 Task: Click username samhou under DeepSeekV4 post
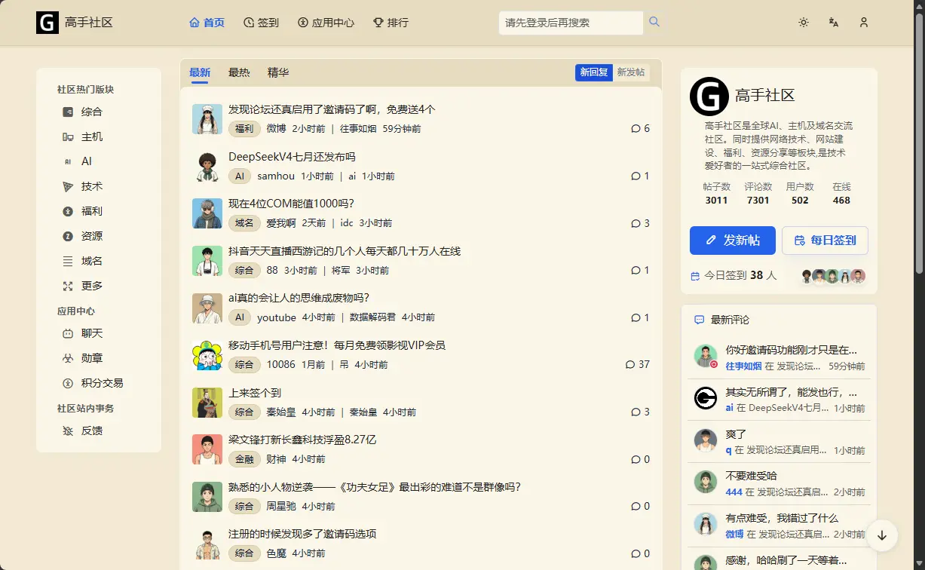[276, 176]
